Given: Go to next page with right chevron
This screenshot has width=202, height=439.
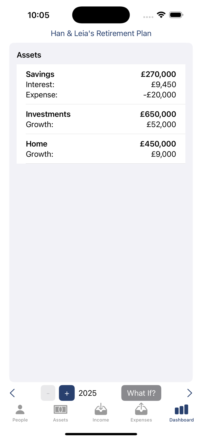Looking at the screenshot, I should pos(190,393).
